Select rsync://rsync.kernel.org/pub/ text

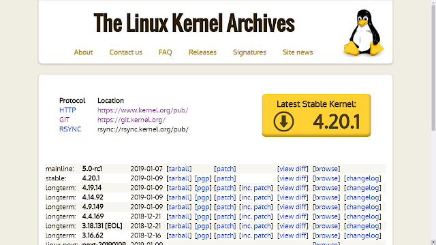coord(143,129)
